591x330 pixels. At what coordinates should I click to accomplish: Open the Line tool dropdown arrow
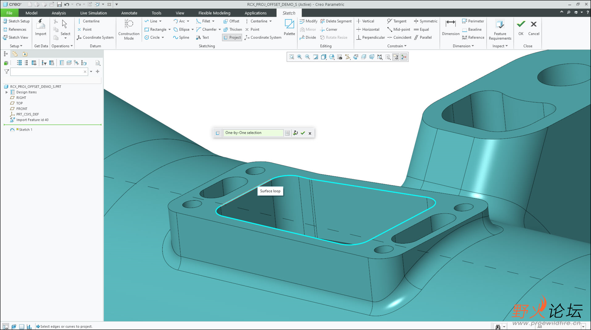tap(160, 21)
